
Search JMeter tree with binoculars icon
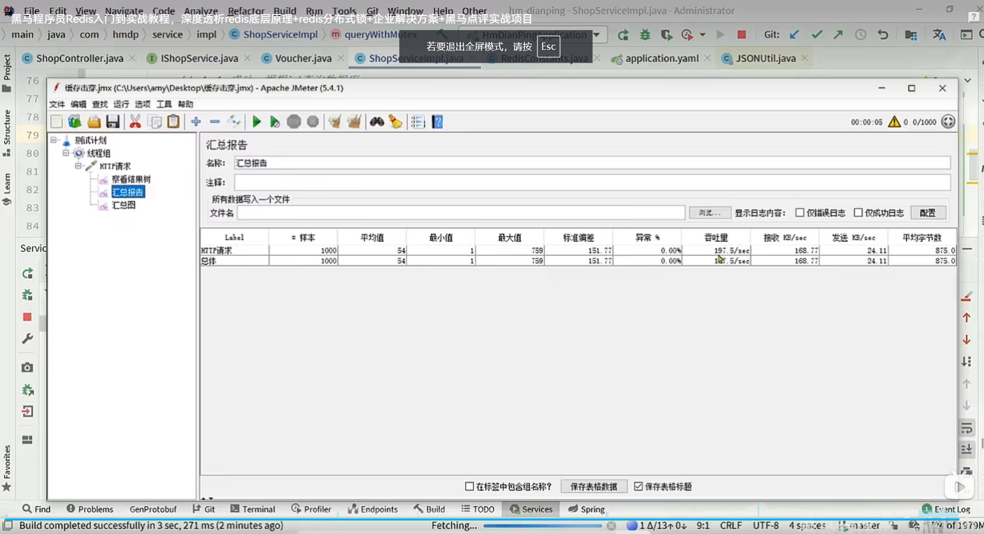tap(377, 122)
